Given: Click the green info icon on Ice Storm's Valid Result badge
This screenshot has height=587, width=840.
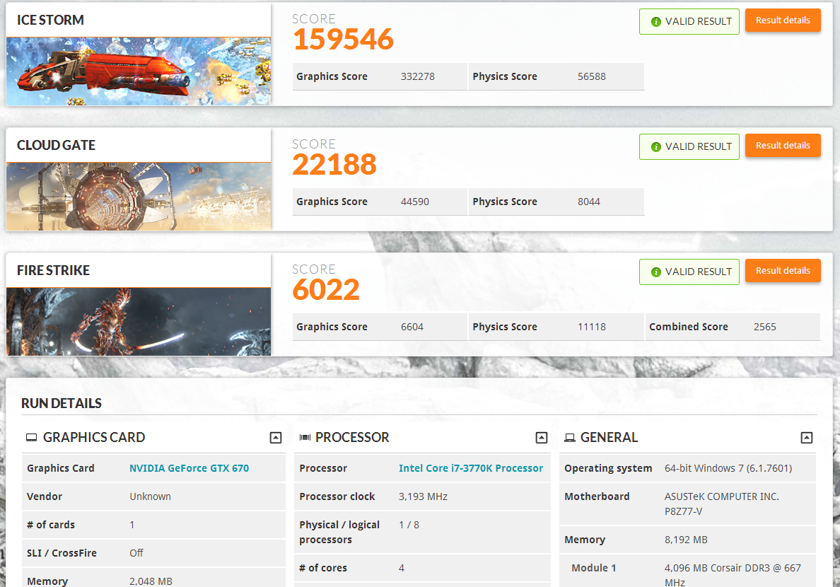Looking at the screenshot, I should coord(655,22).
